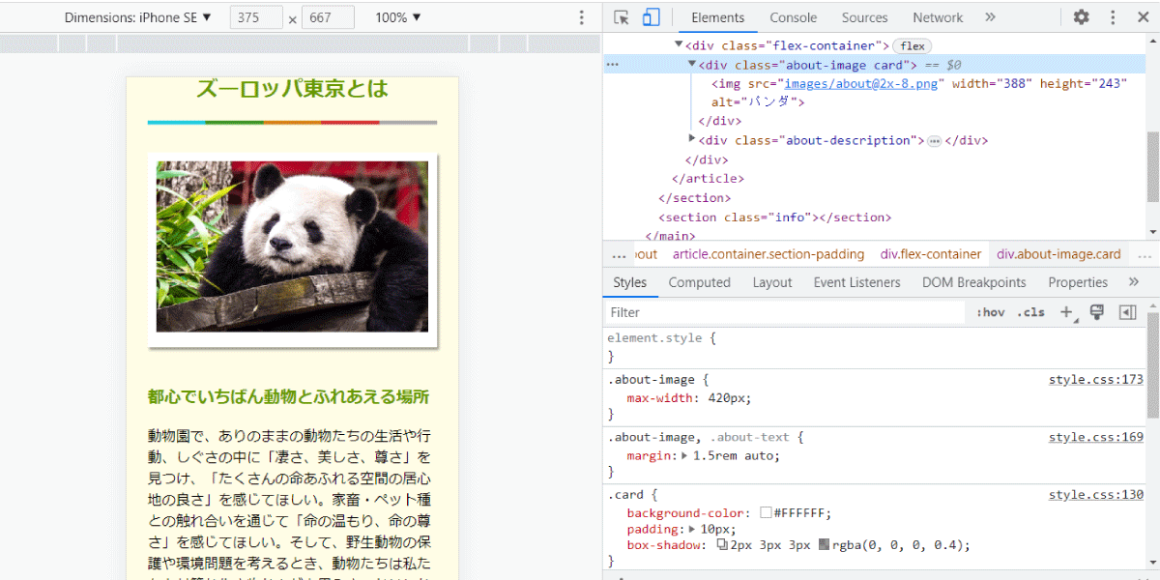1160x580 pixels.
Task: Open Customize and control DevTools menu
Action: coord(1113,17)
